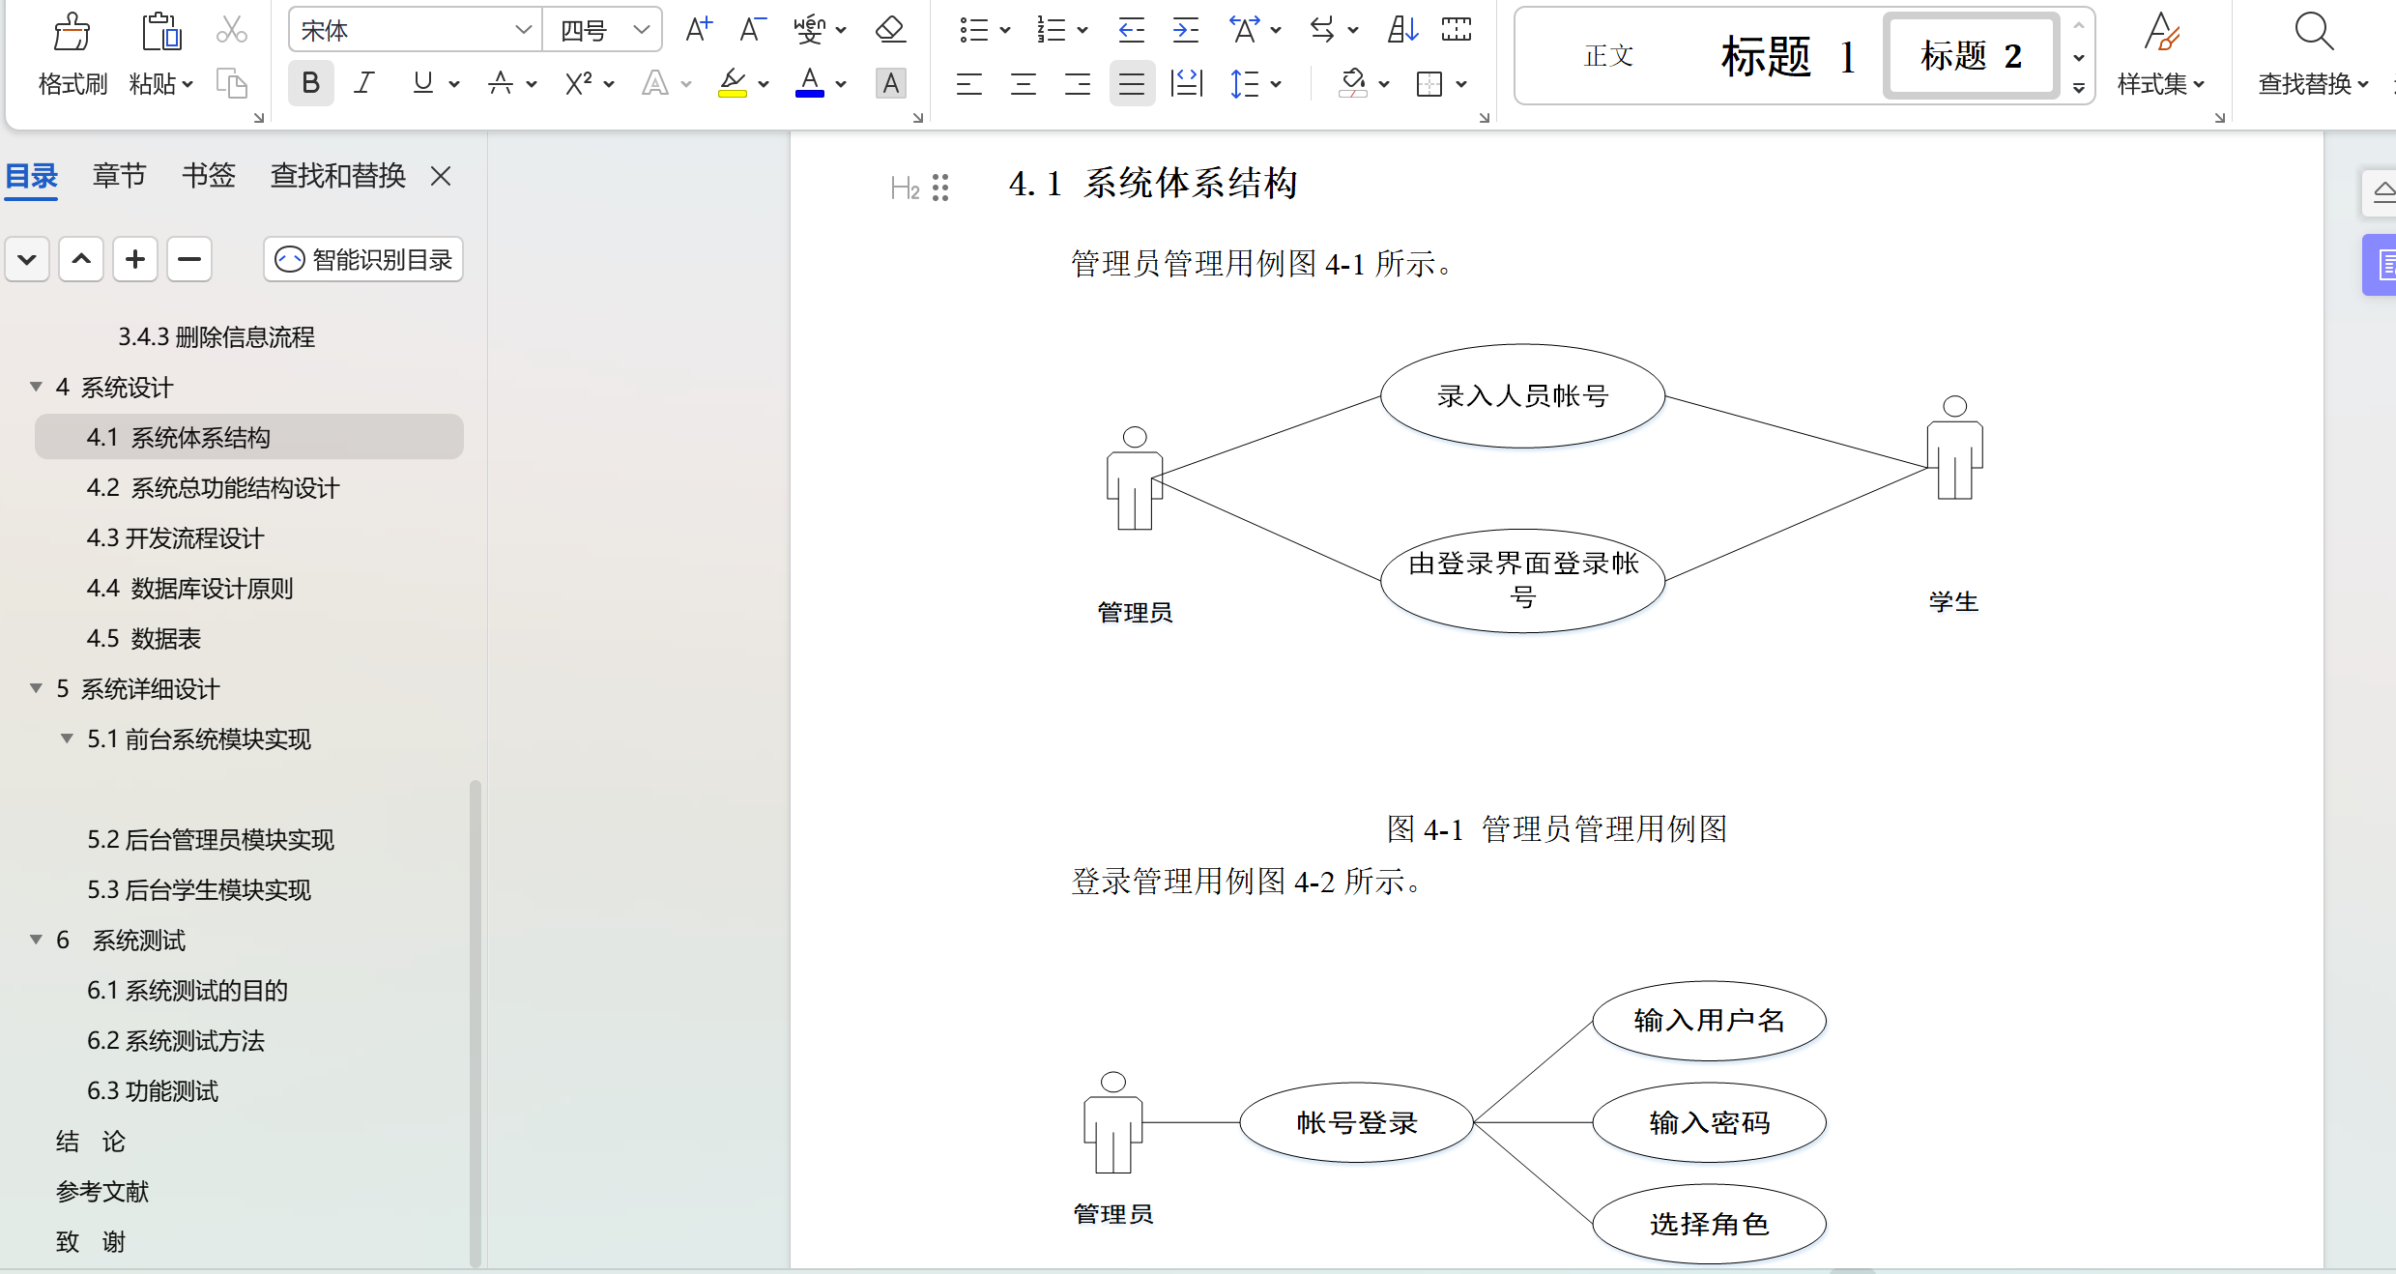Click the increase font size icon

click(x=698, y=30)
